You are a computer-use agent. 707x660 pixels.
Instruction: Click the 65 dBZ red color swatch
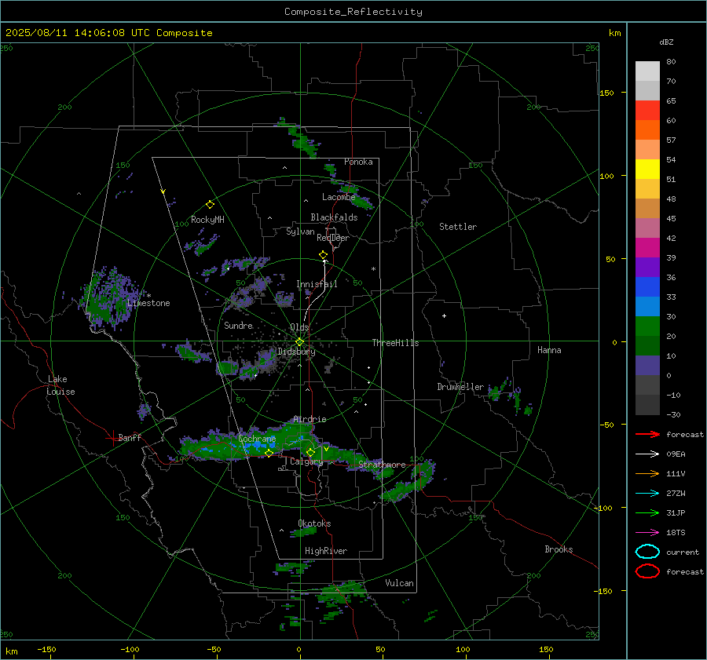647,110
